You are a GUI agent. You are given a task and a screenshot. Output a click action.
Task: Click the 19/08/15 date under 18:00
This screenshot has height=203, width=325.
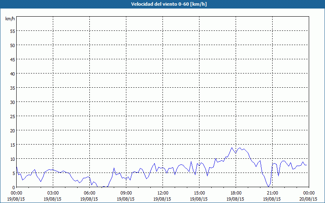(235, 199)
